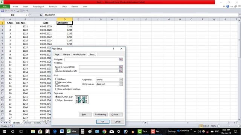Image resolution: width=241 pixels, height=135 pixels.
Task: Minimize the ribbon with the caret icon
Action: [x=224, y=6]
